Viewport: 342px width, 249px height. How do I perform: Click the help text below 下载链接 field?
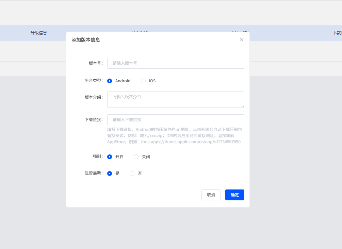pos(175,136)
